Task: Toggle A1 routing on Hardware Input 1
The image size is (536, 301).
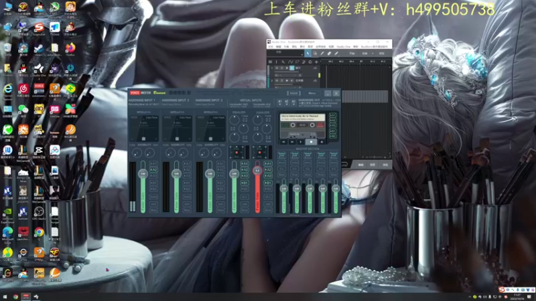Action: point(154,164)
